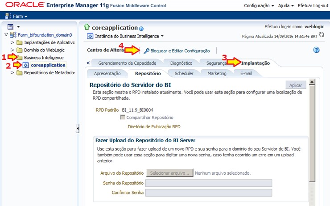Click the key icon for lock configuration
The height and width of the screenshot is (206, 330).
pos(146,51)
